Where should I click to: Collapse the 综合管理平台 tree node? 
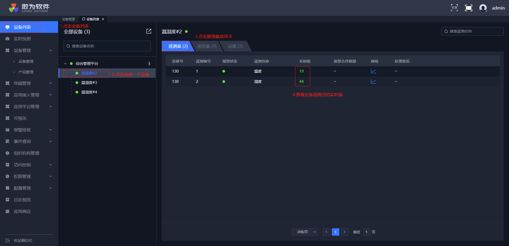65,64
